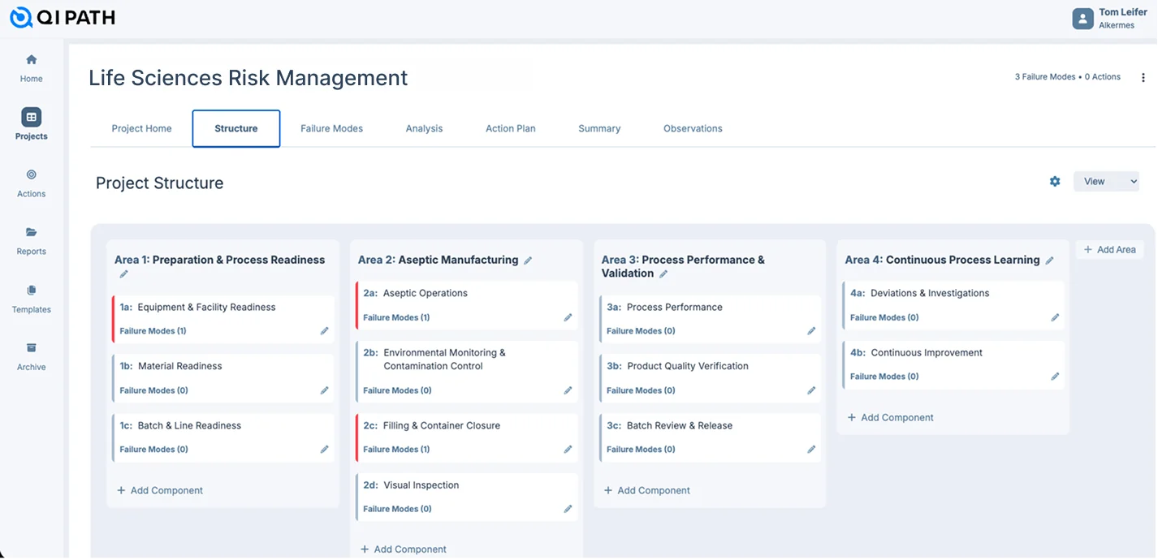
Task: Select the Projects sidebar icon
Action: point(31,117)
